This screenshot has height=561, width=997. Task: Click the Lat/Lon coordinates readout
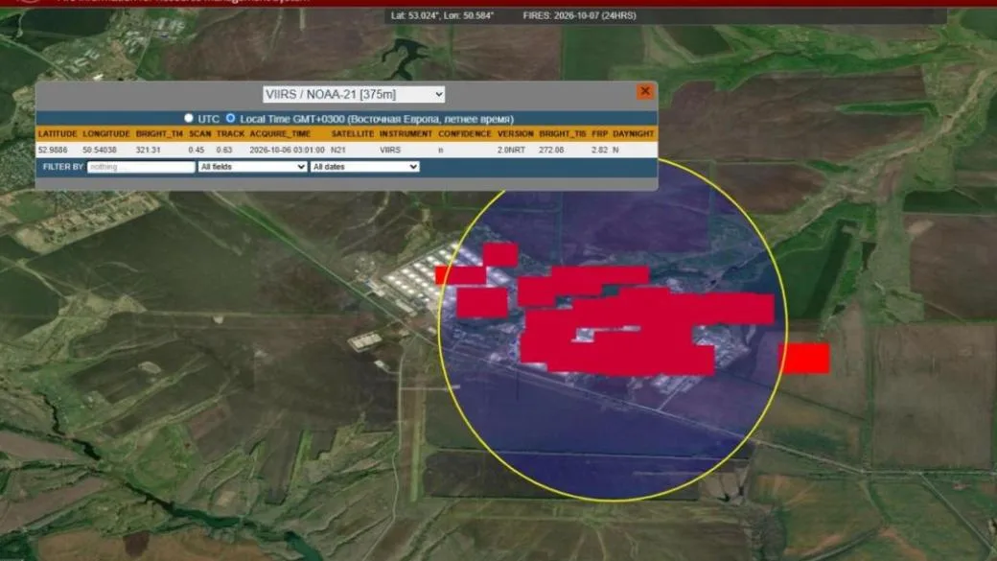point(442,15)
